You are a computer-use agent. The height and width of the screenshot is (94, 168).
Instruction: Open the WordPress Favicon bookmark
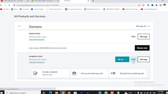tap(93, 9)
